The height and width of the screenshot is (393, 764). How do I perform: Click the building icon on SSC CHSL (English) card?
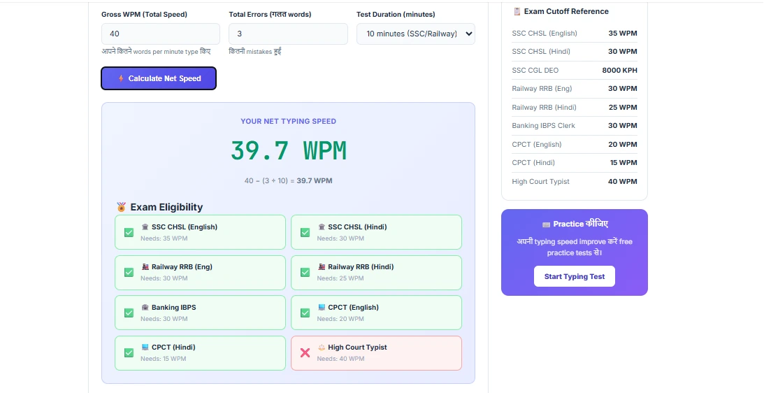pyautogui.click(x=145, y=227)
